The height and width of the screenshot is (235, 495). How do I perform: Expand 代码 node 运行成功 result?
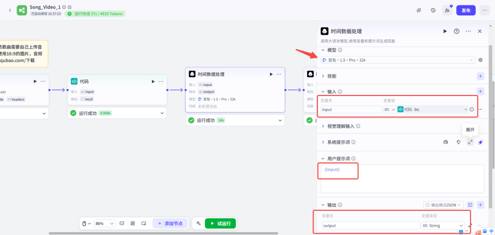(x=163, y=113)
